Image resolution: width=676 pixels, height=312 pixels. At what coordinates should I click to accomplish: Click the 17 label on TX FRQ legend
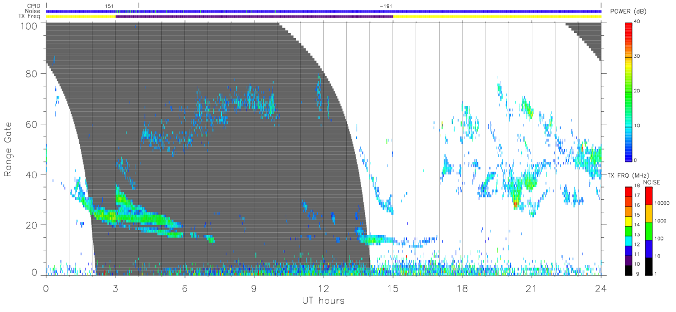click(x=636, y=195)
